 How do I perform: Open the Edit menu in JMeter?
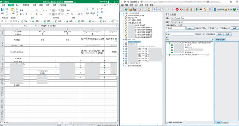click(127, 5)
